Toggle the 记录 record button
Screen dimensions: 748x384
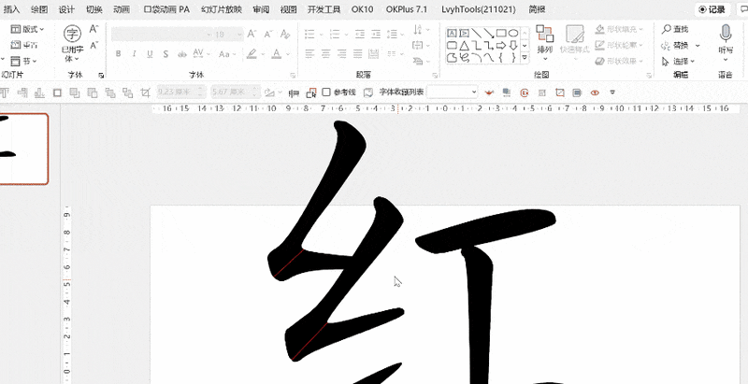712,8
